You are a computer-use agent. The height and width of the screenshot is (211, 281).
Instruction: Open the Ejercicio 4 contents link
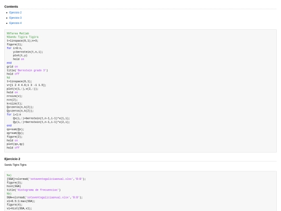(16, 23)
